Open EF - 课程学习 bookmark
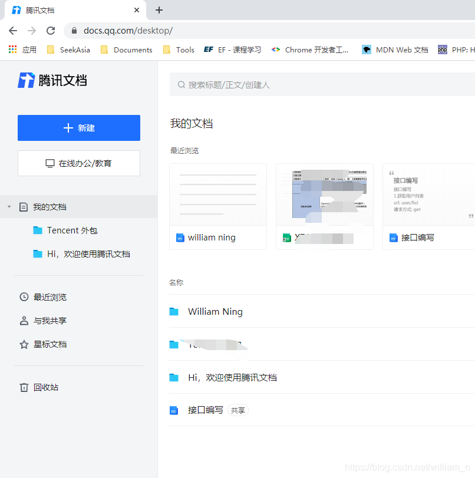Screen dimensions: 475x478 (233, 50)
